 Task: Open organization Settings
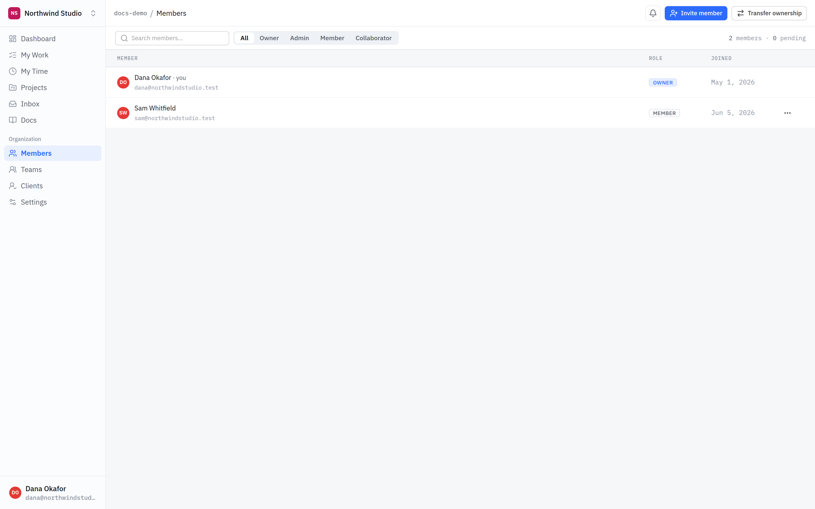52,202
